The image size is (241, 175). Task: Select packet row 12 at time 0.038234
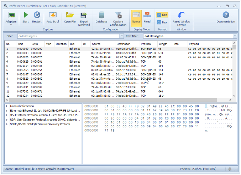pyautogui.click(x=118, y=96)
